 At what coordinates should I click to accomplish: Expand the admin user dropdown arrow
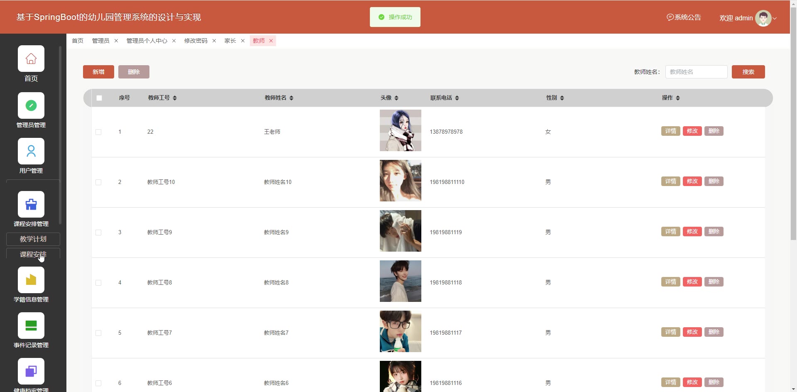coord(775,18)
